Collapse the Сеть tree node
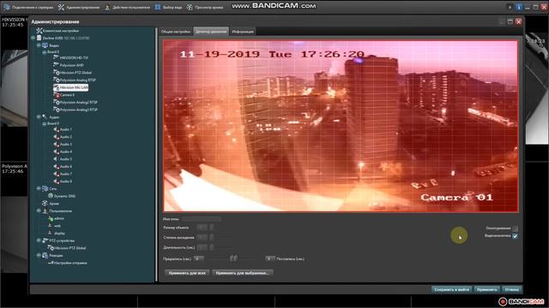Image resolution: width=549 pixels, height=308 pixels. tap(39, 188)
